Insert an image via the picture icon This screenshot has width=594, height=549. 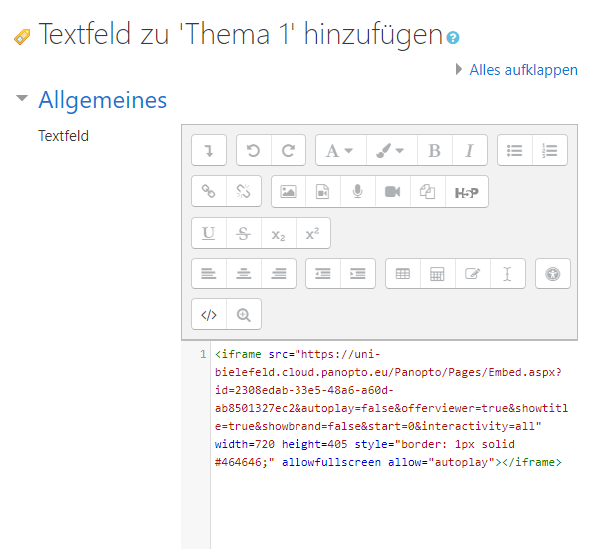point(289,191)
